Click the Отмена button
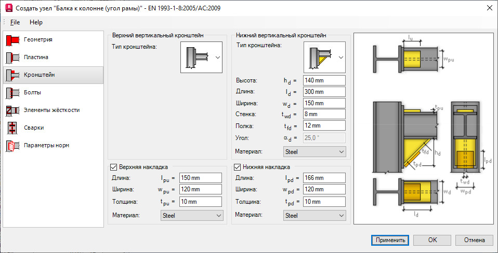The image size is (498, 253). (x=475, y=240)
